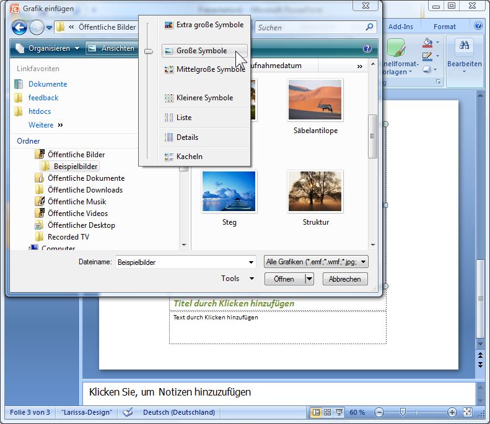Open the Bearbeiten editing group
490x424 pixels.
(464, 56)
